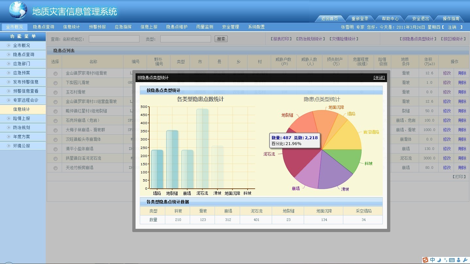Screen dimensions: 470x264
Task: Click the Sogou input method logo icon
Action: click(425, 260)
